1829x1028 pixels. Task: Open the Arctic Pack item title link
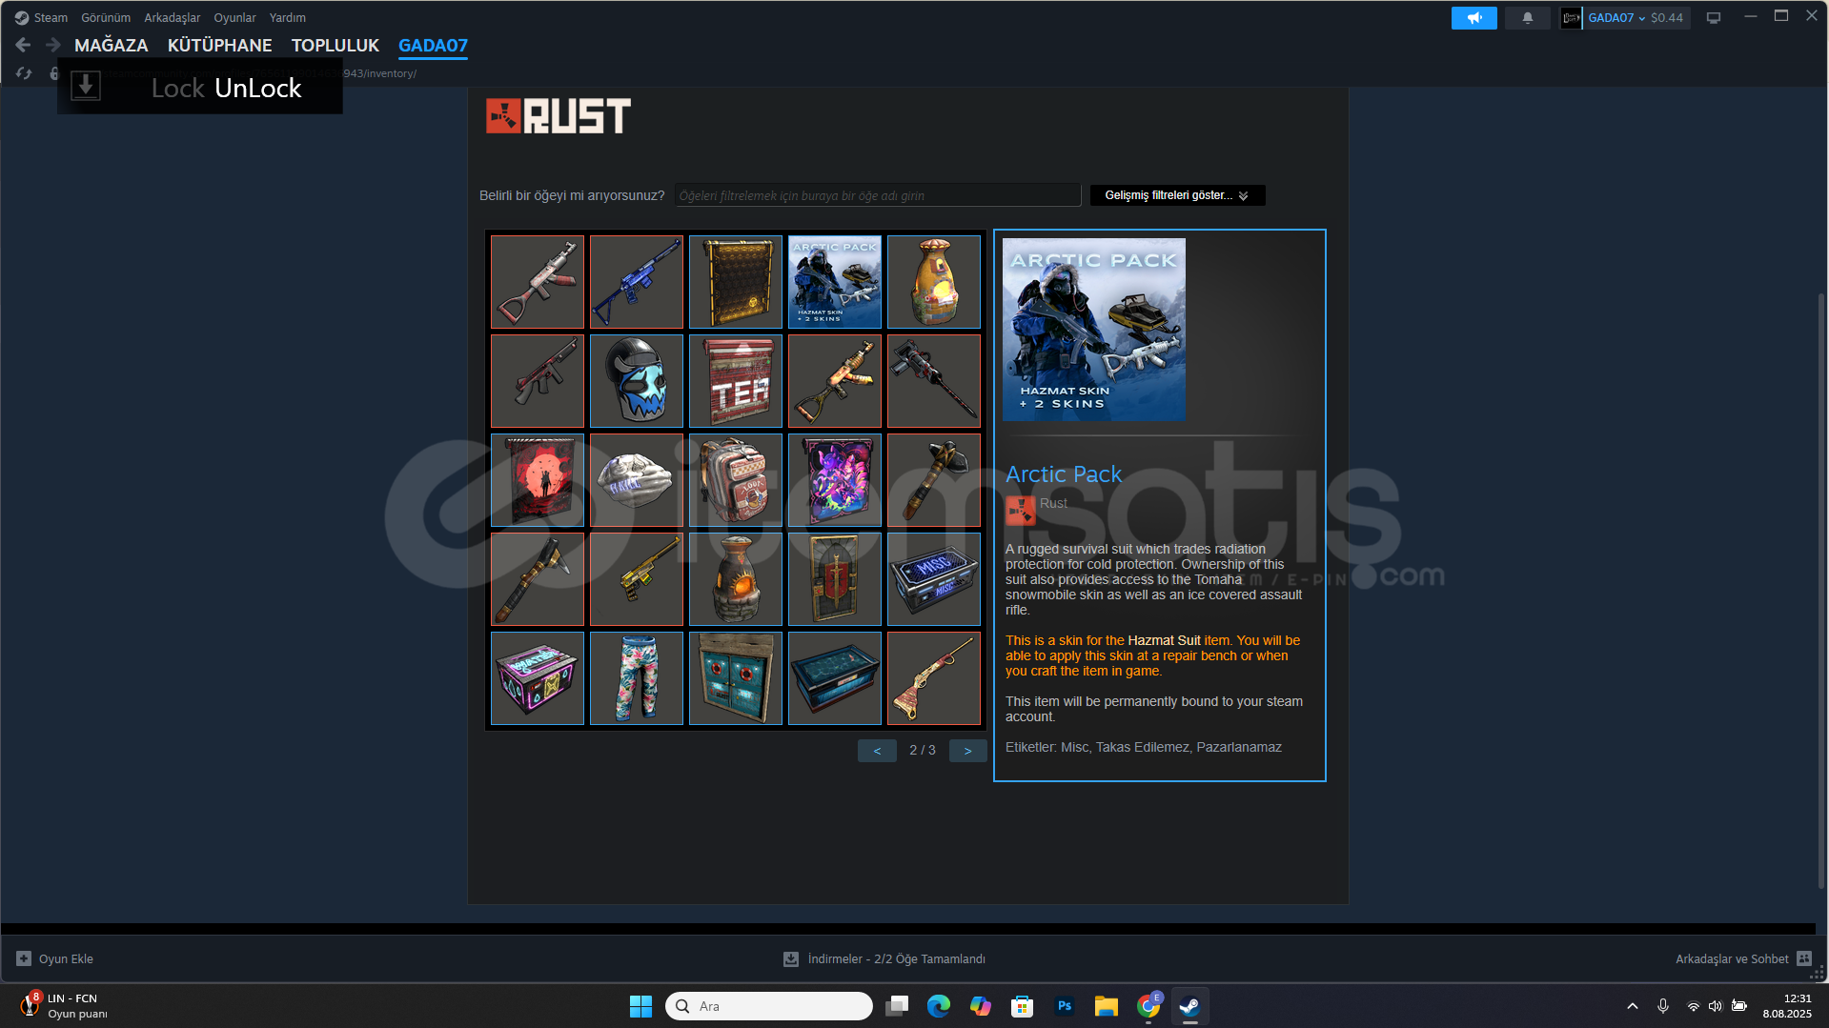[x=1064, y=474]
